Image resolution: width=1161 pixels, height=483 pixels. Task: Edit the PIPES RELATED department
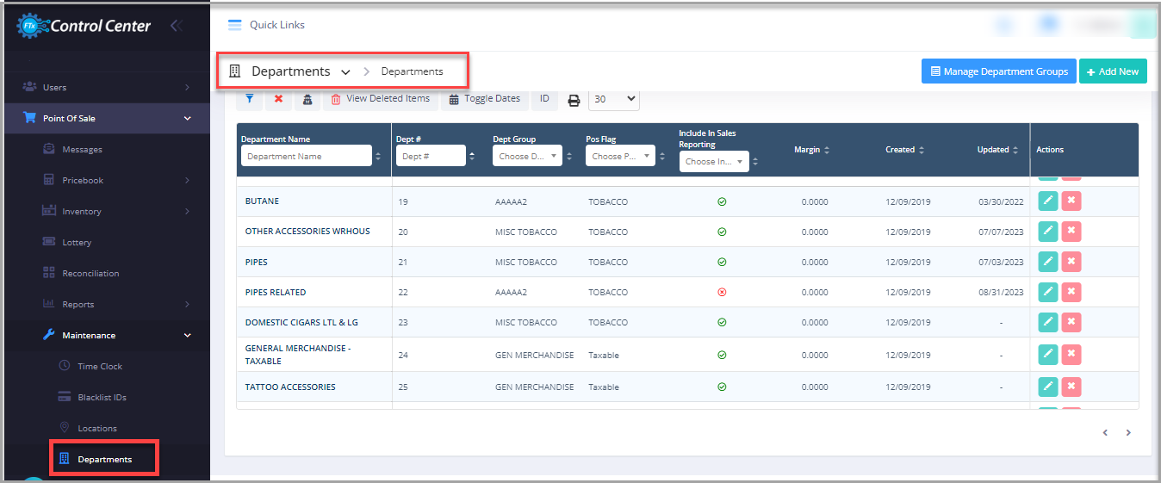tap(1047, 292)
